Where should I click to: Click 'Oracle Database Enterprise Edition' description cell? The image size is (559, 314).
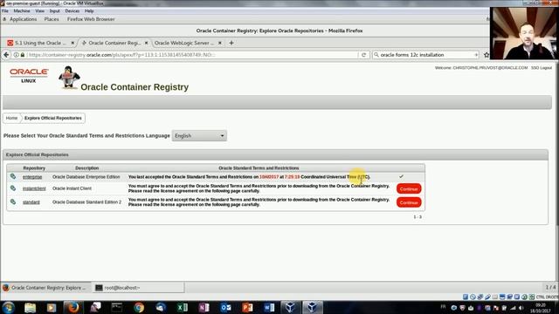point(86,177)
